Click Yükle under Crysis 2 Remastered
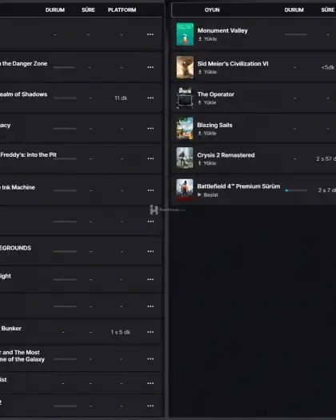Screen dimensions: 336x420 (210, 163)
